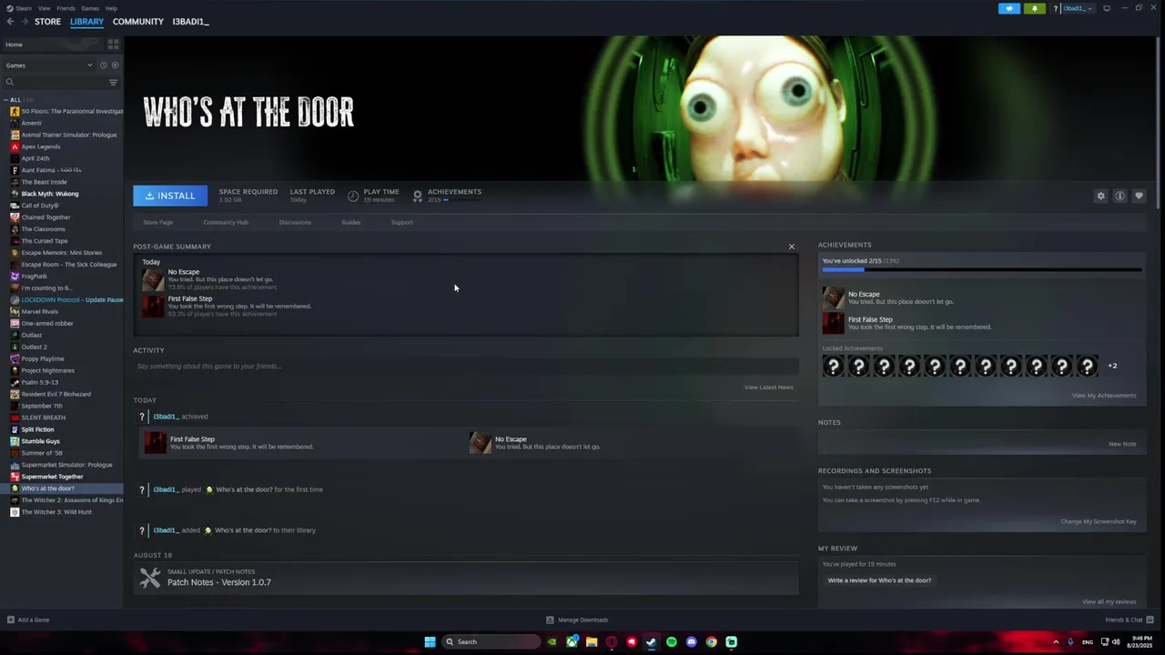Screen dimensions: 1165x655
Task: Open the Support link
Action: click(x=401, y=222)
